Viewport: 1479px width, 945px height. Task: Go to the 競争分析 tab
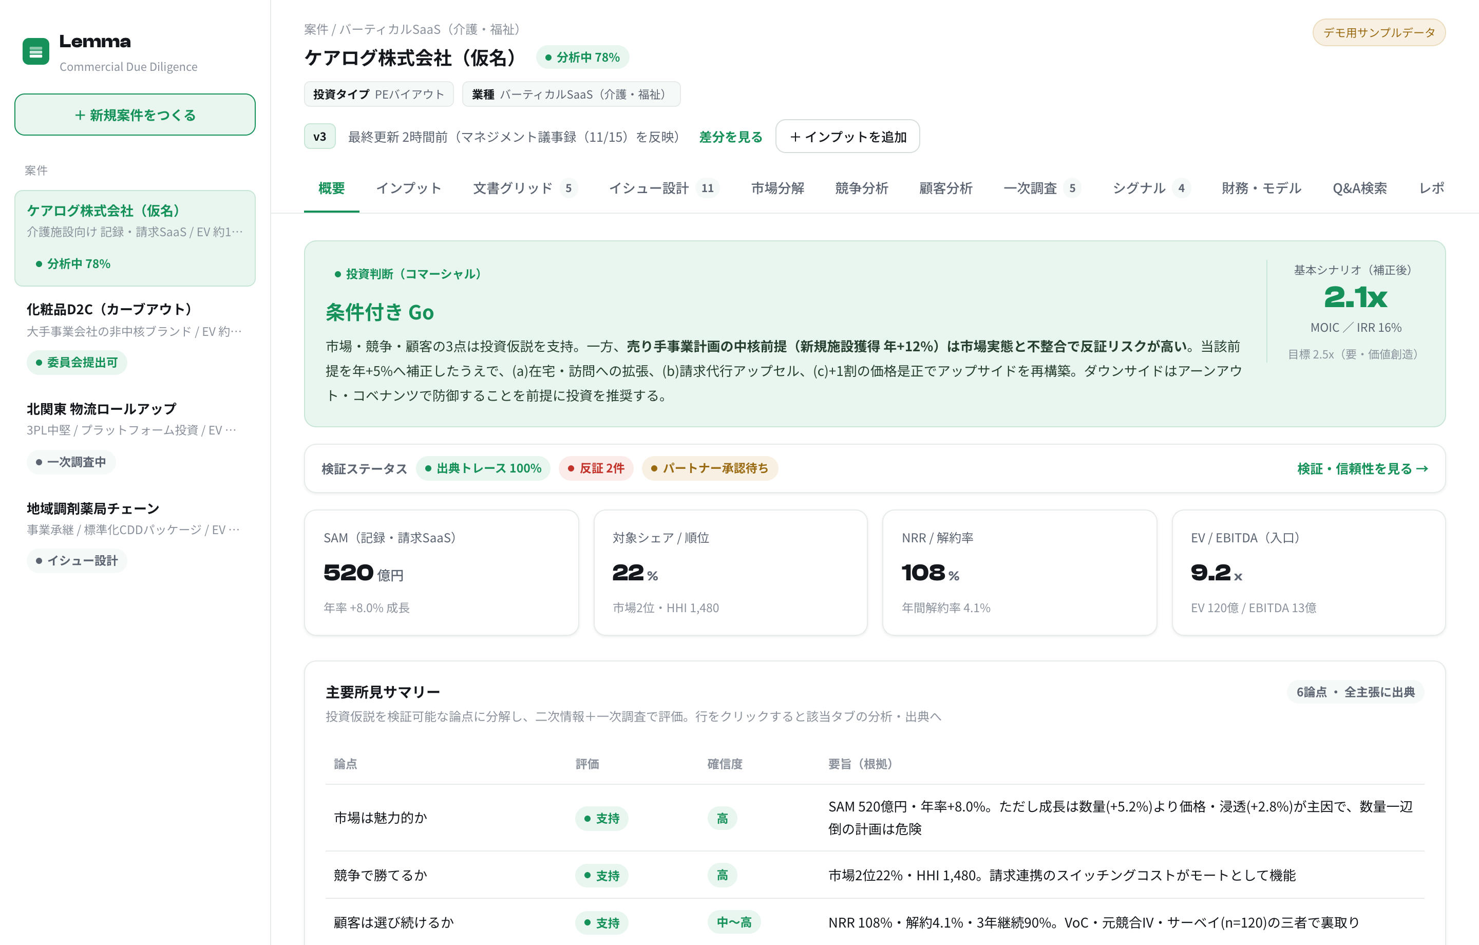click(x=862, y=188)
